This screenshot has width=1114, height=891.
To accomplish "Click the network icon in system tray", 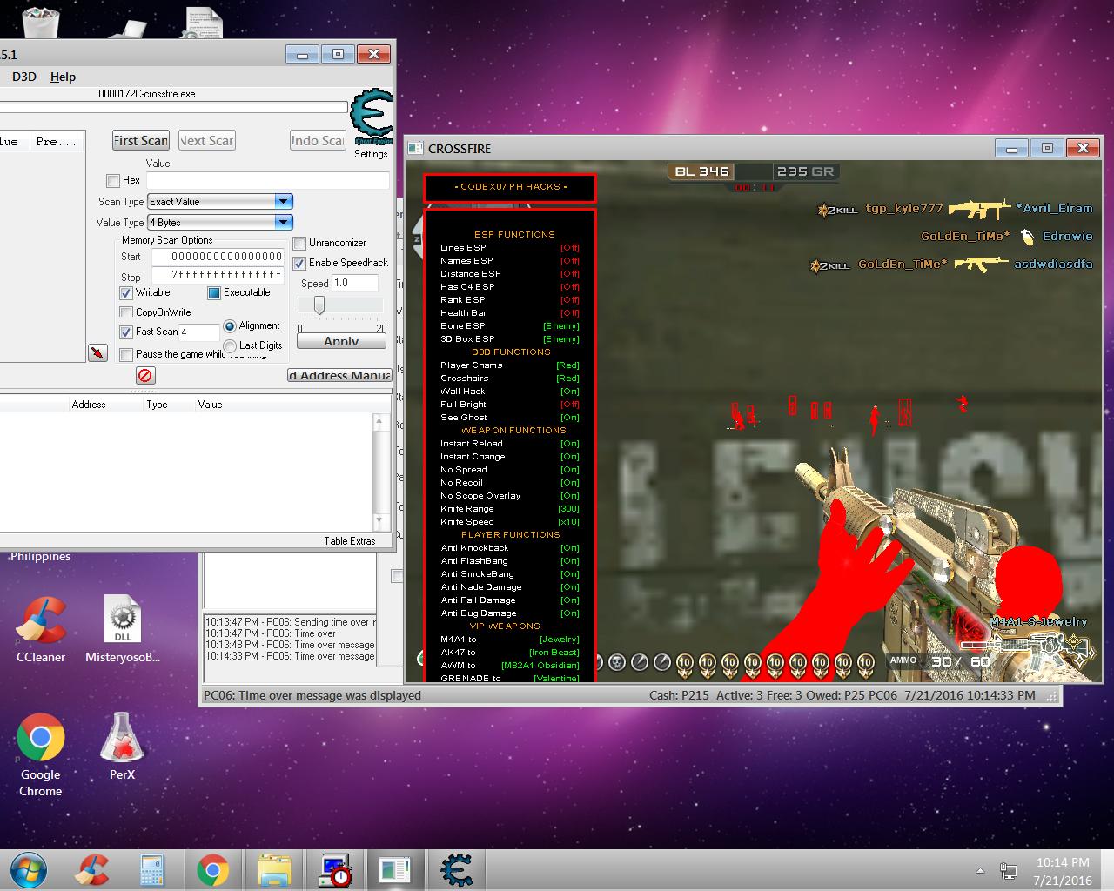I will click(x=1009, y=870).
